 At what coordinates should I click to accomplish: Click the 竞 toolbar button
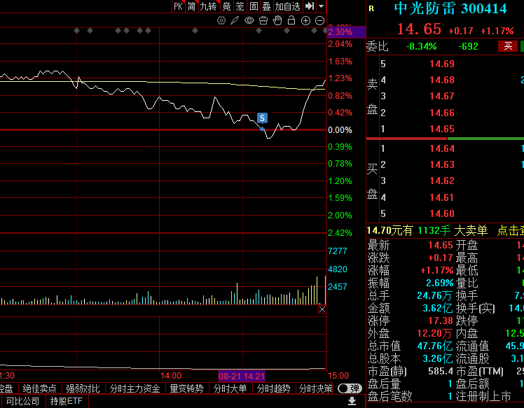pyautogui.click(x=226, y=6)
